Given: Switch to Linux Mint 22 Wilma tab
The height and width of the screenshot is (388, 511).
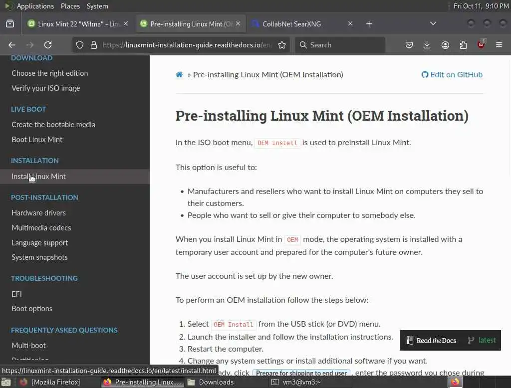Looking at the screenshot, I should pyautogui.click(x=78, y=24).
